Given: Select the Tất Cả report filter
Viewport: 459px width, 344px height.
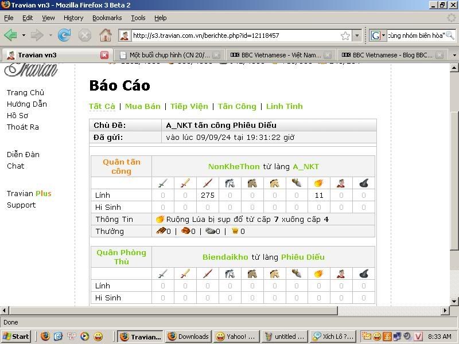Looking at the screenshot, I should (x=102, y=106).
